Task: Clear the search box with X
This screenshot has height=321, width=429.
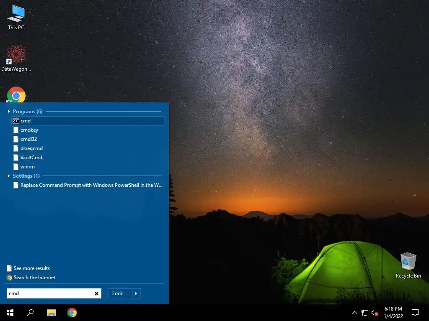Action: 97,293
